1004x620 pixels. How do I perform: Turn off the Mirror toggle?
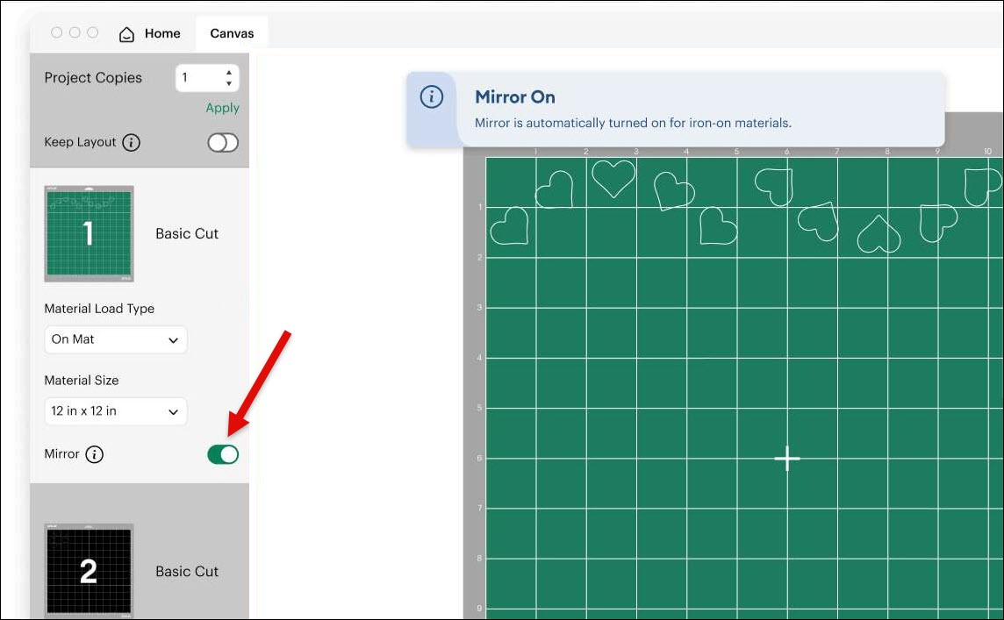223,454
